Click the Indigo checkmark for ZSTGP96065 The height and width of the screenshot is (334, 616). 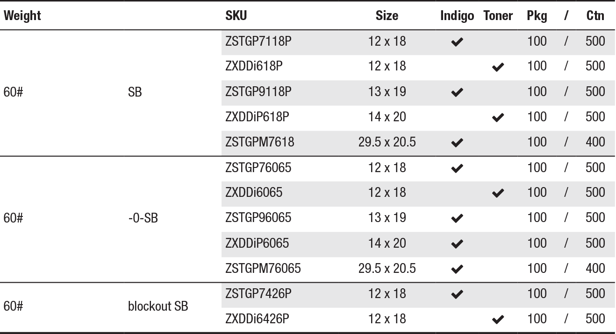[458, 219]
